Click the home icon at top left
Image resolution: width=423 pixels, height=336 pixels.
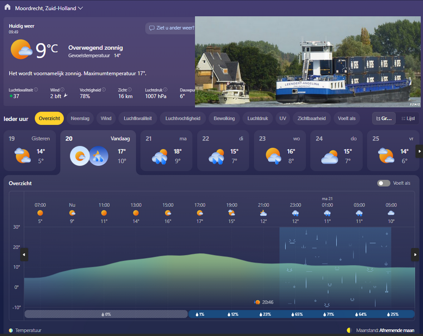coord(7,8)
